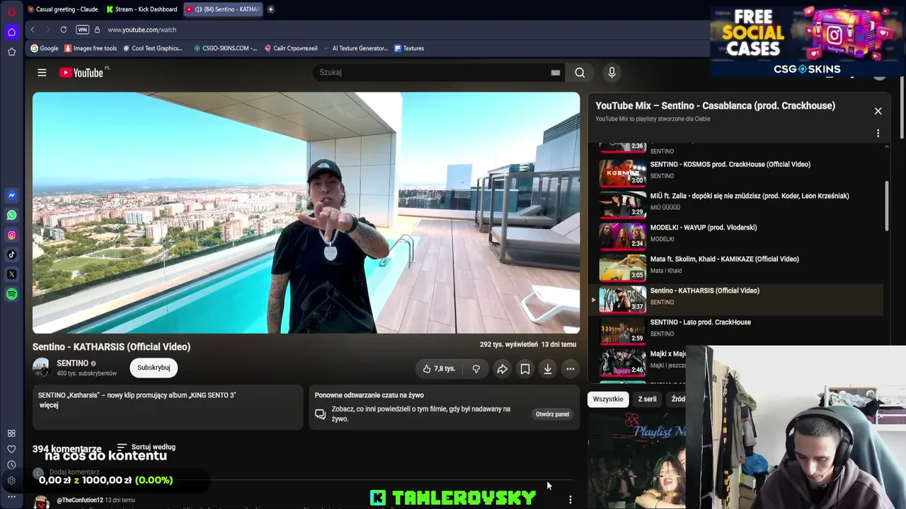Open the on-screen keyboard in search box
The width and height of the screenshot is (906, 509).
[556, 72]
